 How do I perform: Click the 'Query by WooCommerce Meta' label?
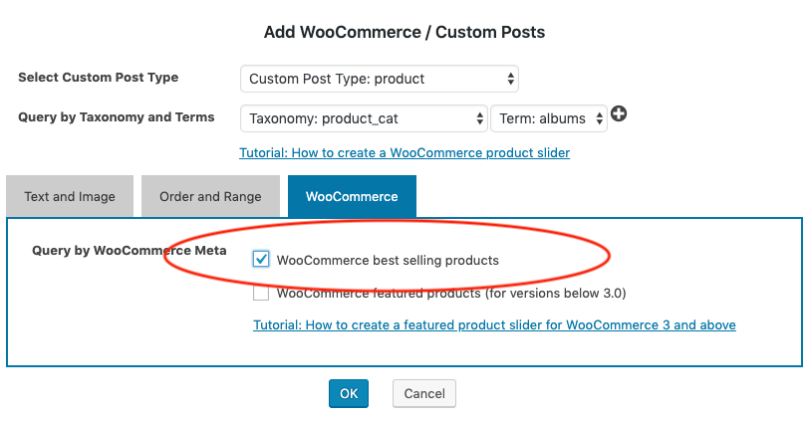[130, 250]
